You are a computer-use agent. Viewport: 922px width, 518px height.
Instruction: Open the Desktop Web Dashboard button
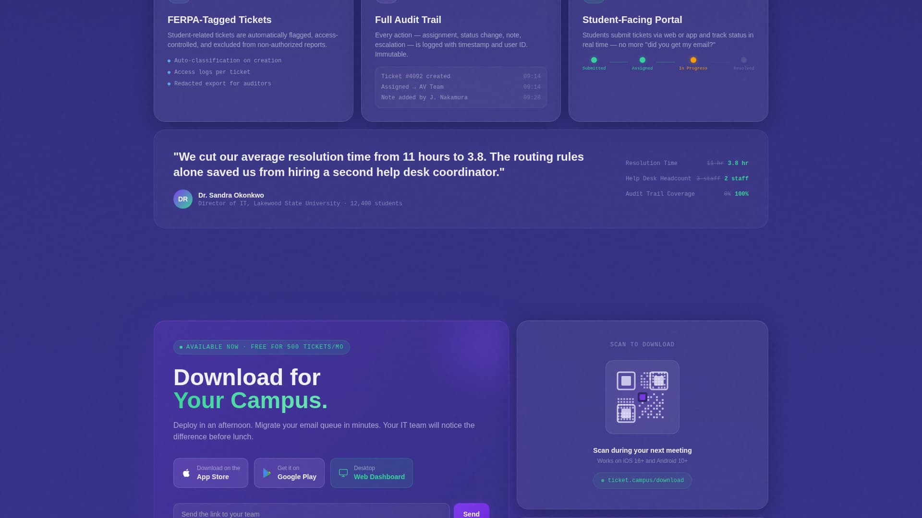click(372, 473)
